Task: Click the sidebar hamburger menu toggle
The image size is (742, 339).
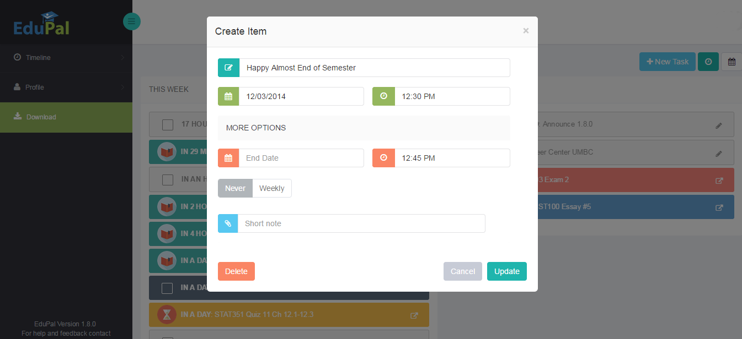Action: pyautogui.click(x=131, y=21)
